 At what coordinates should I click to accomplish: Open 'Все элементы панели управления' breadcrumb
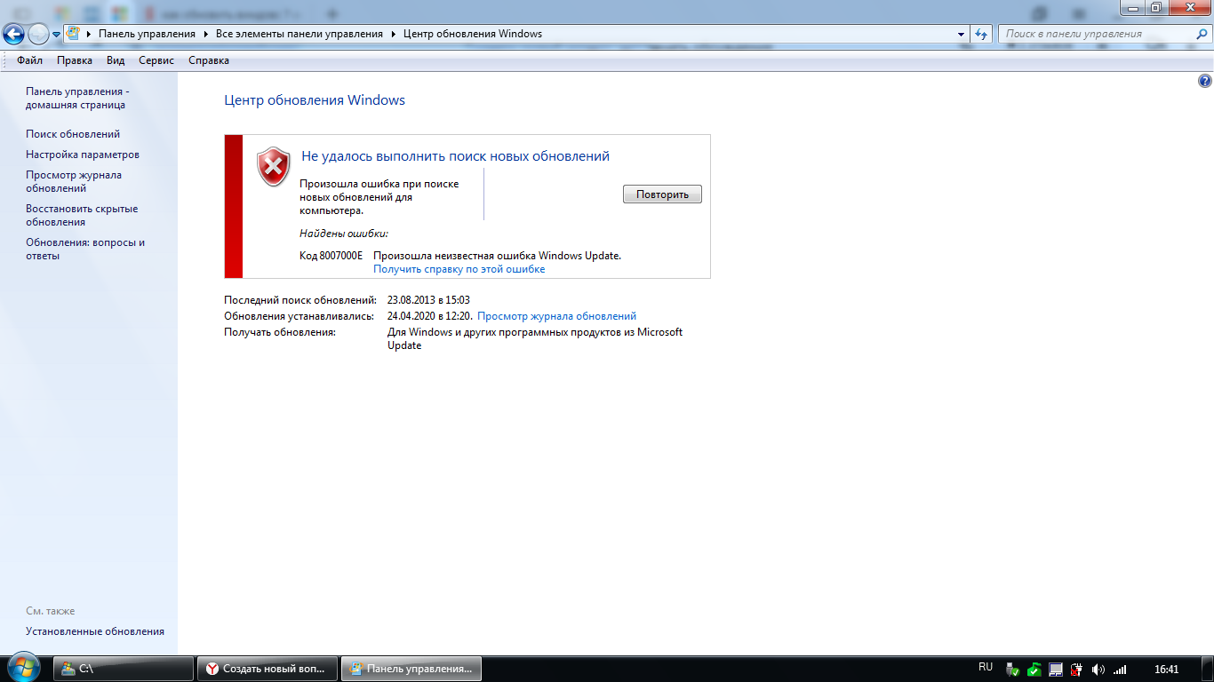click(300, 34)
